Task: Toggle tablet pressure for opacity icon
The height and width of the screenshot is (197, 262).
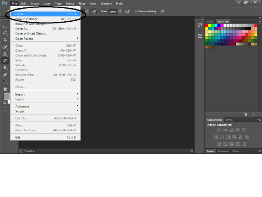Action: click(x=95, y=11)
